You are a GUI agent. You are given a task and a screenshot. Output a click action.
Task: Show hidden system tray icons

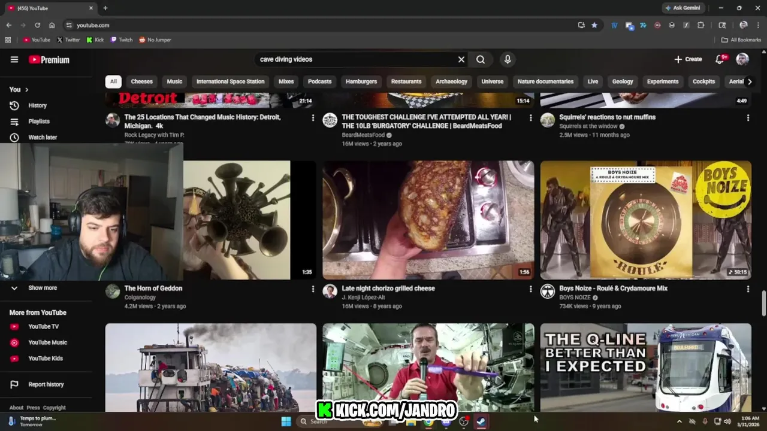click(x=679, y=421)
